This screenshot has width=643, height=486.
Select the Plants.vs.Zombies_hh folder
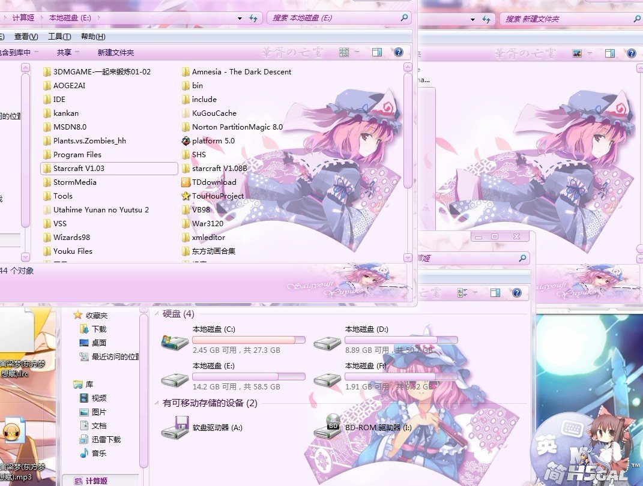click(x=85, y=140)
